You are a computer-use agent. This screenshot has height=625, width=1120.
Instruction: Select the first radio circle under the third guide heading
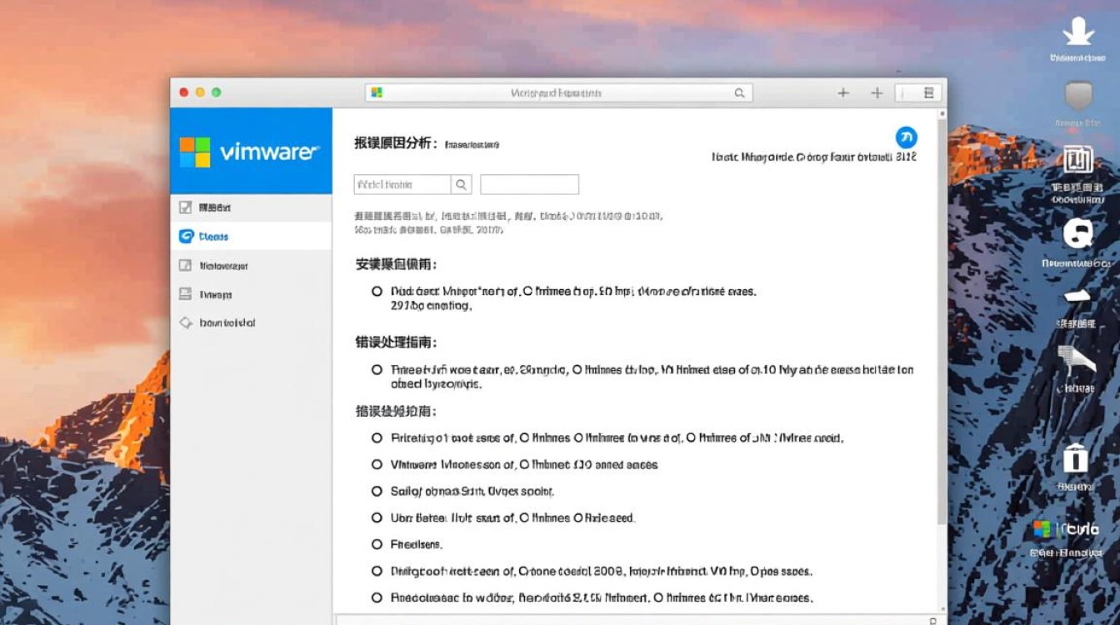click(377, 437)
